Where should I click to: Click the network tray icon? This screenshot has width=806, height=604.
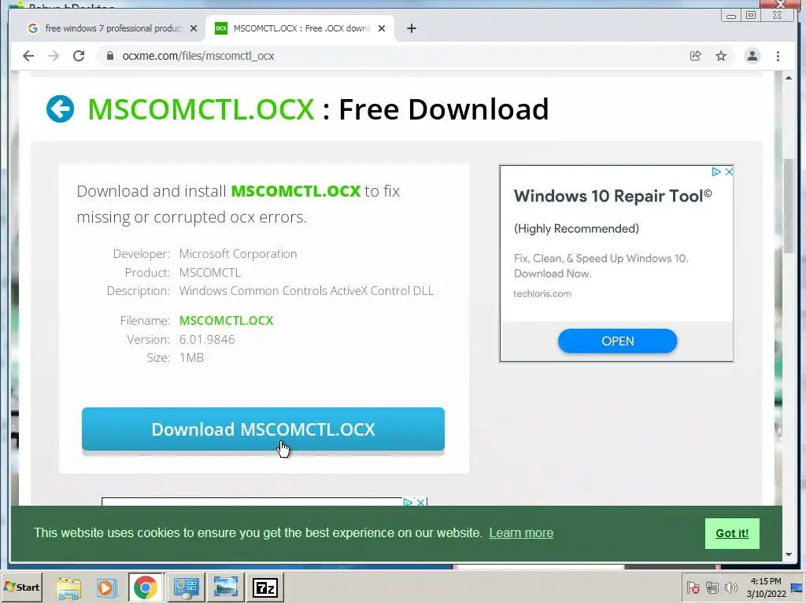click(712, 587)
